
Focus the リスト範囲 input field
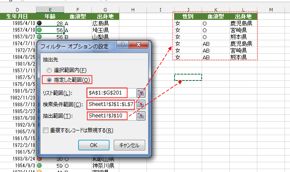pos(112,93)
